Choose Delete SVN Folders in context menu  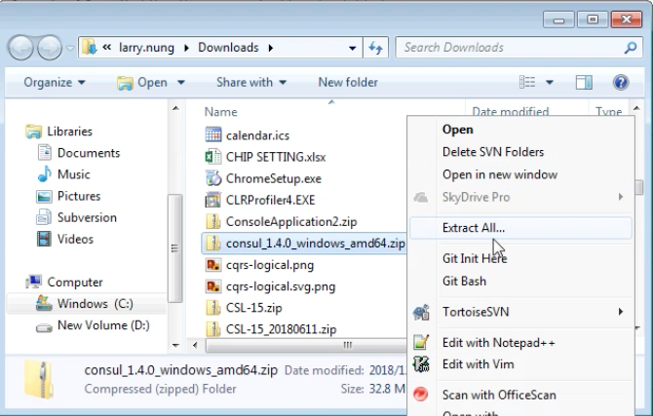pyautogui.click(x=520, y=152)
